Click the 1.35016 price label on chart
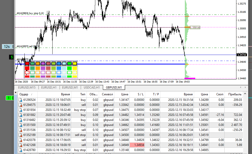Viewport: 252px width, 154px height. coord(195,28)
